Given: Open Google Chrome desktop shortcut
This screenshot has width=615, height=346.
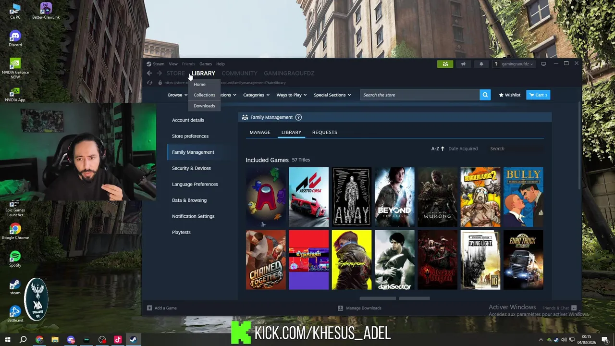Looking at the screenshot, I should point(15,232).
